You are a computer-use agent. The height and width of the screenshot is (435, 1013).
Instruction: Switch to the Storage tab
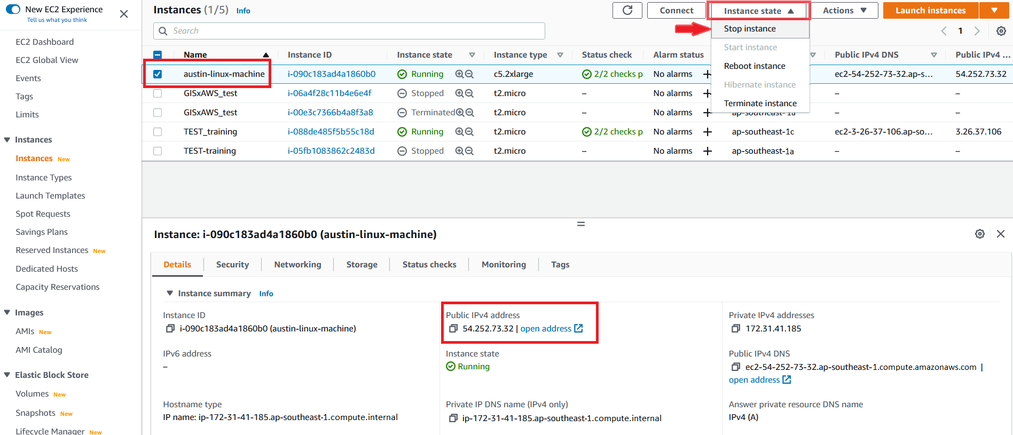pyautogui.click(x=362, y=265)
